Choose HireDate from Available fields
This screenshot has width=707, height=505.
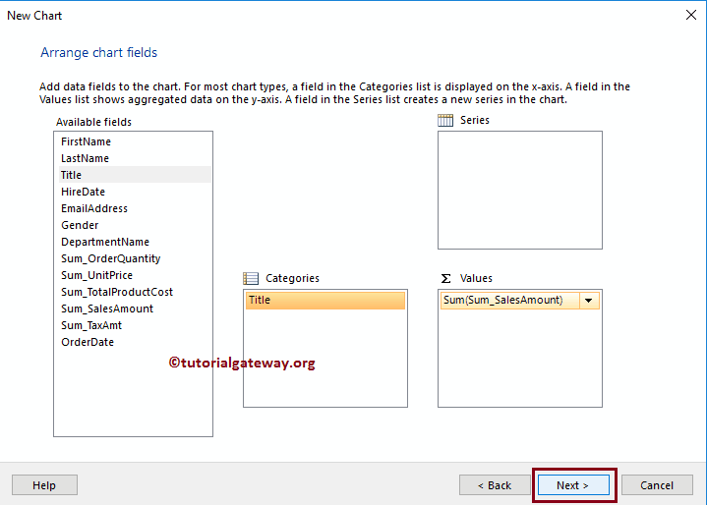click(83, 192)
